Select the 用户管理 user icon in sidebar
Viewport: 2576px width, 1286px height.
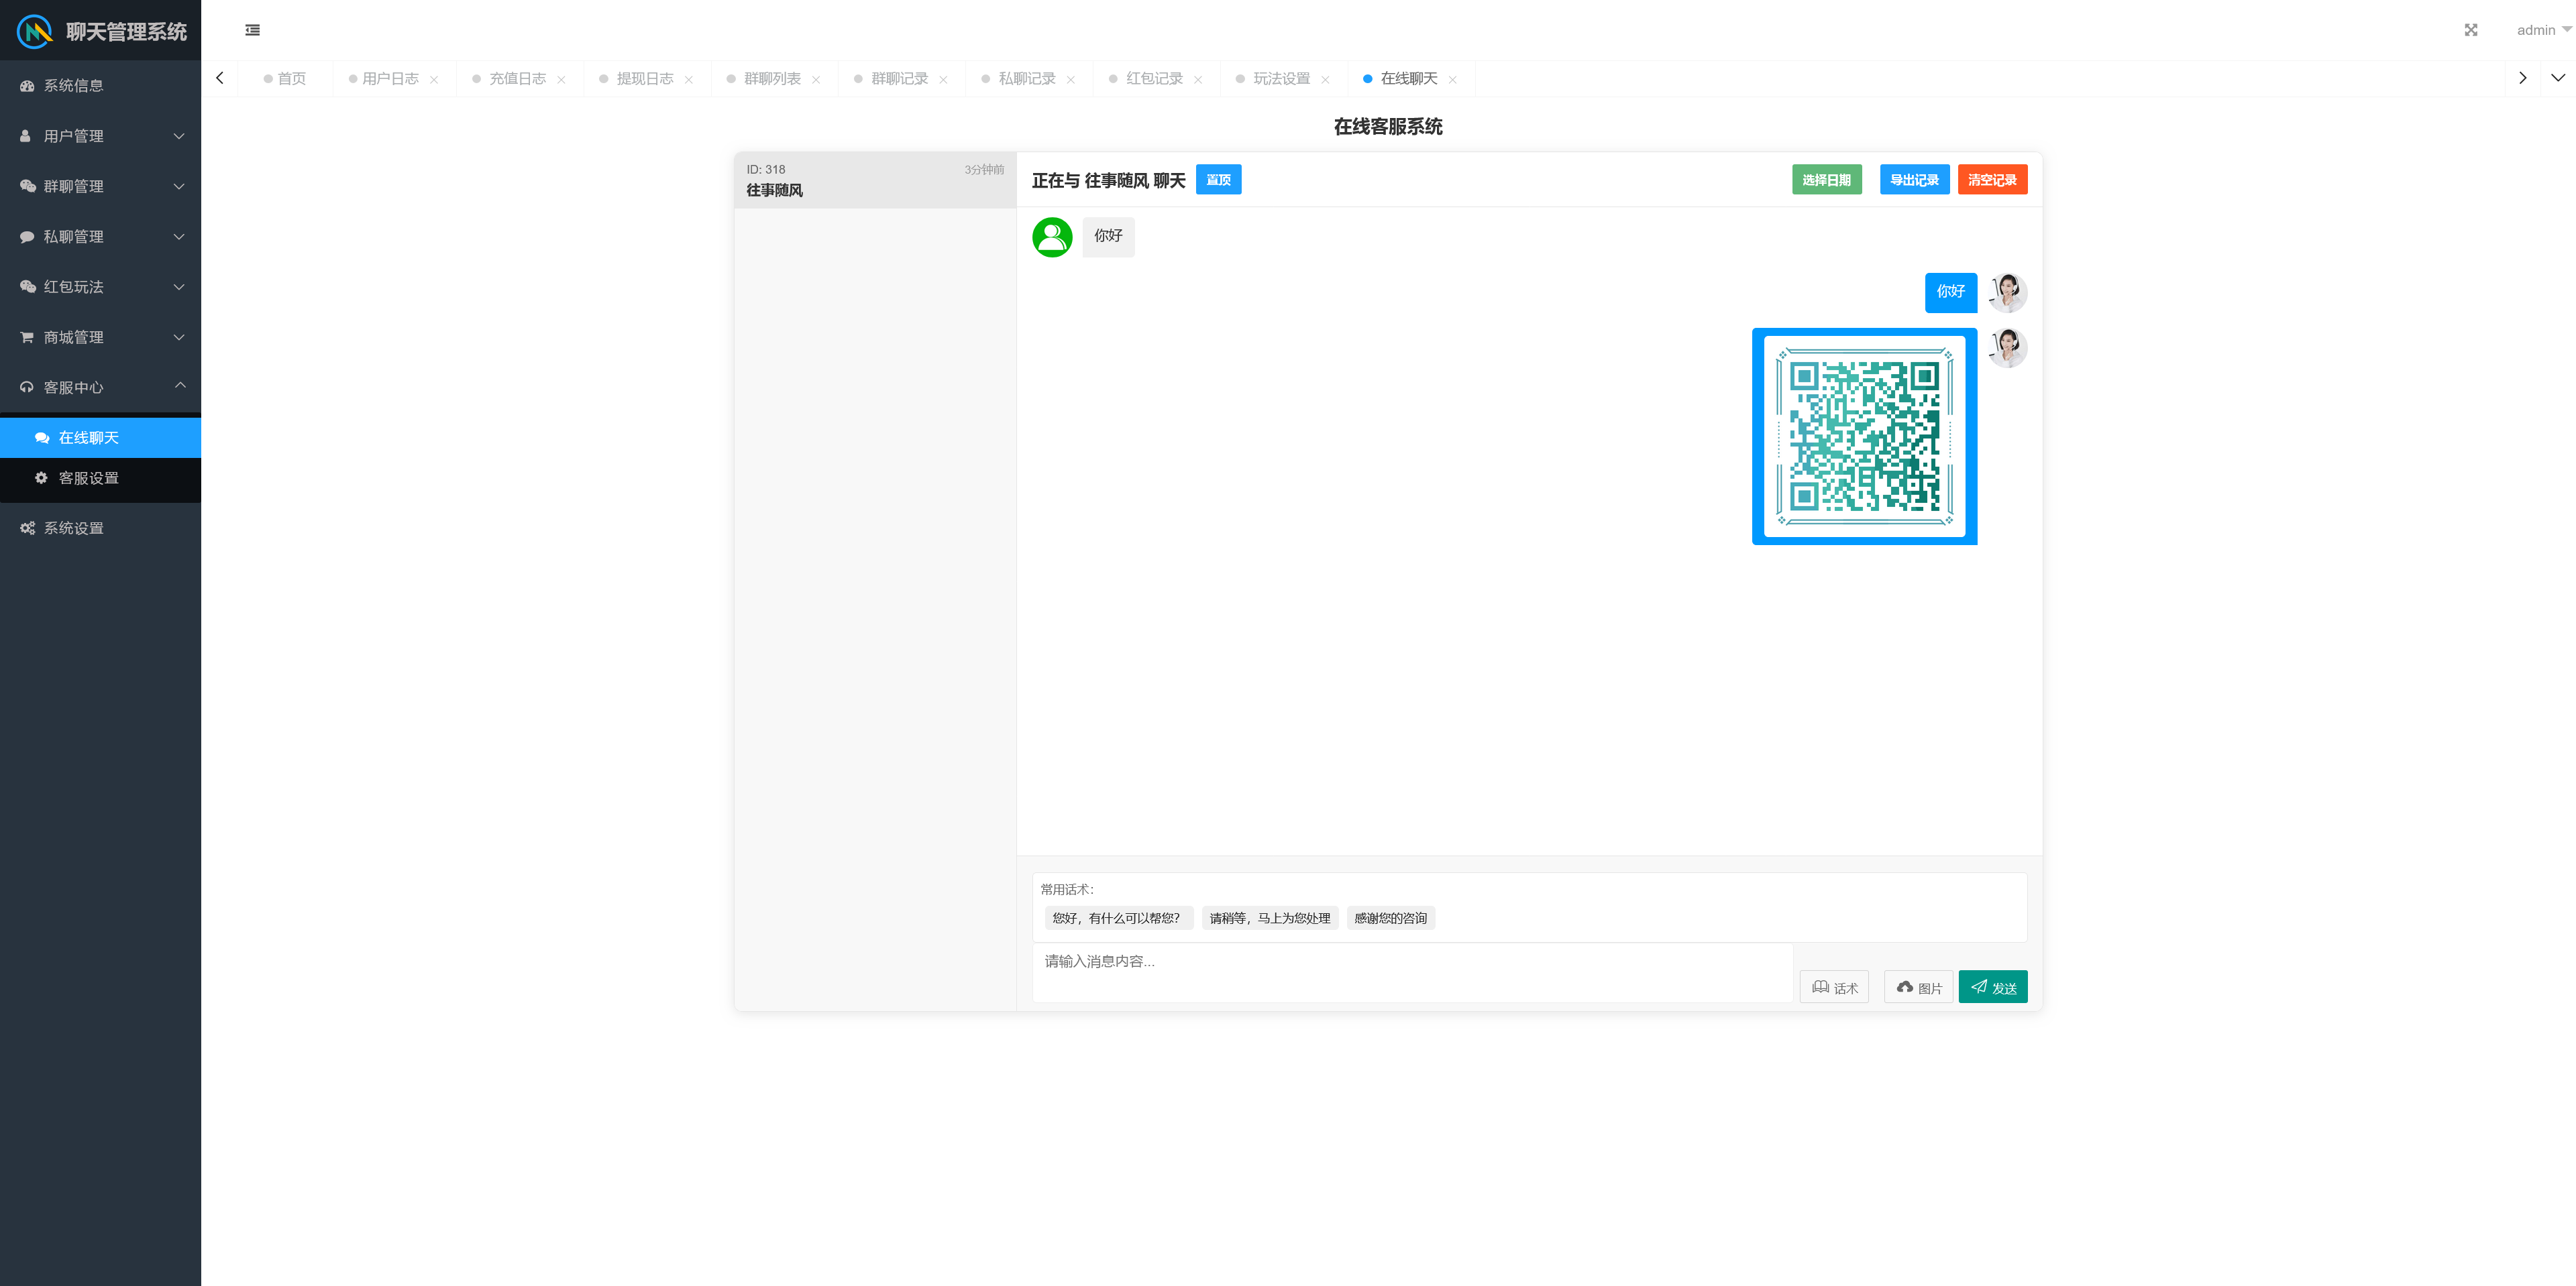point(26,136)
